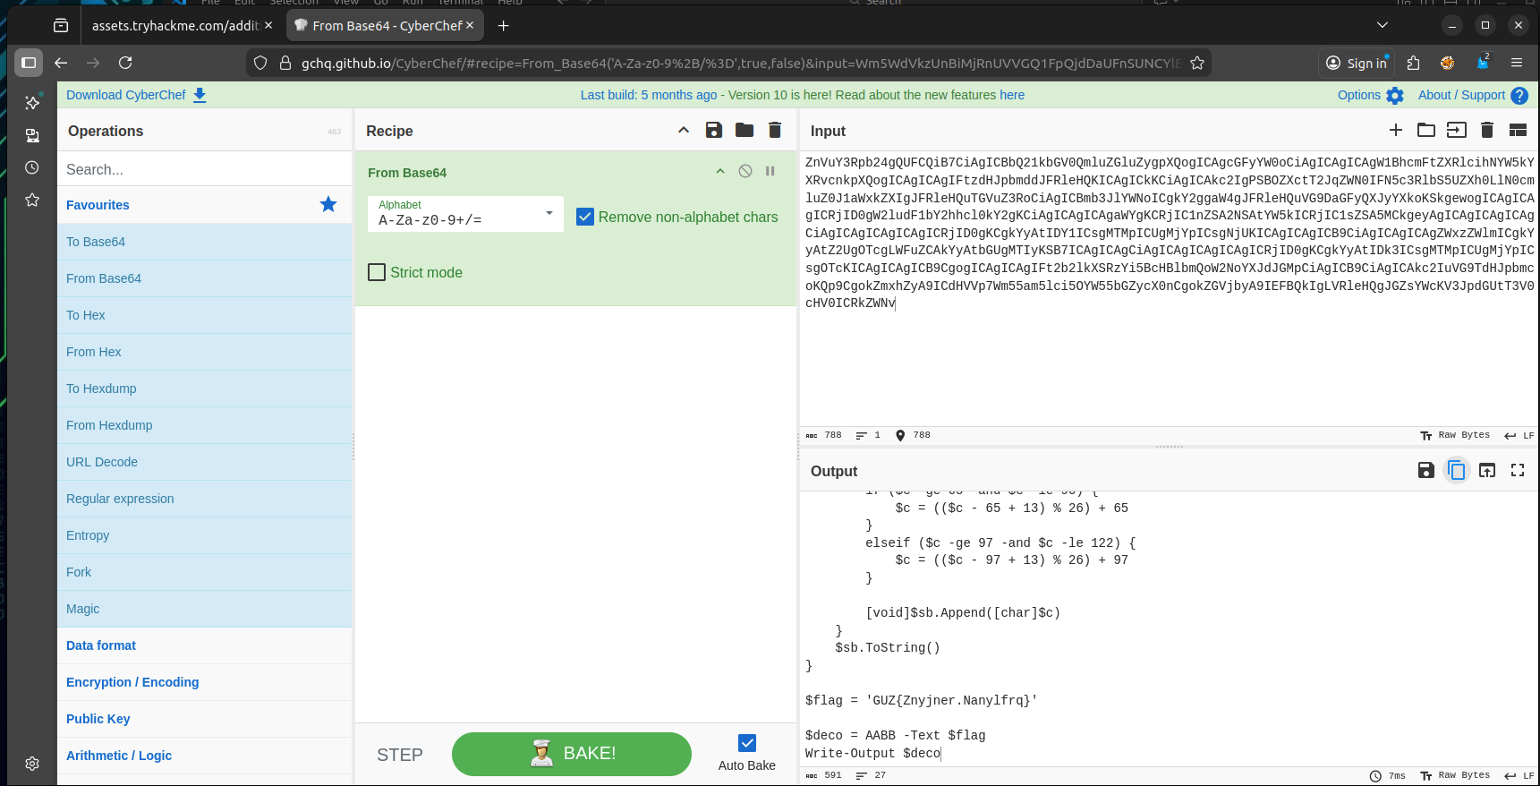Maximise the output pane
Image resolution: width=1540 pixels, height=786 pixels.
pyautogui.click(x=1518, y=470)
